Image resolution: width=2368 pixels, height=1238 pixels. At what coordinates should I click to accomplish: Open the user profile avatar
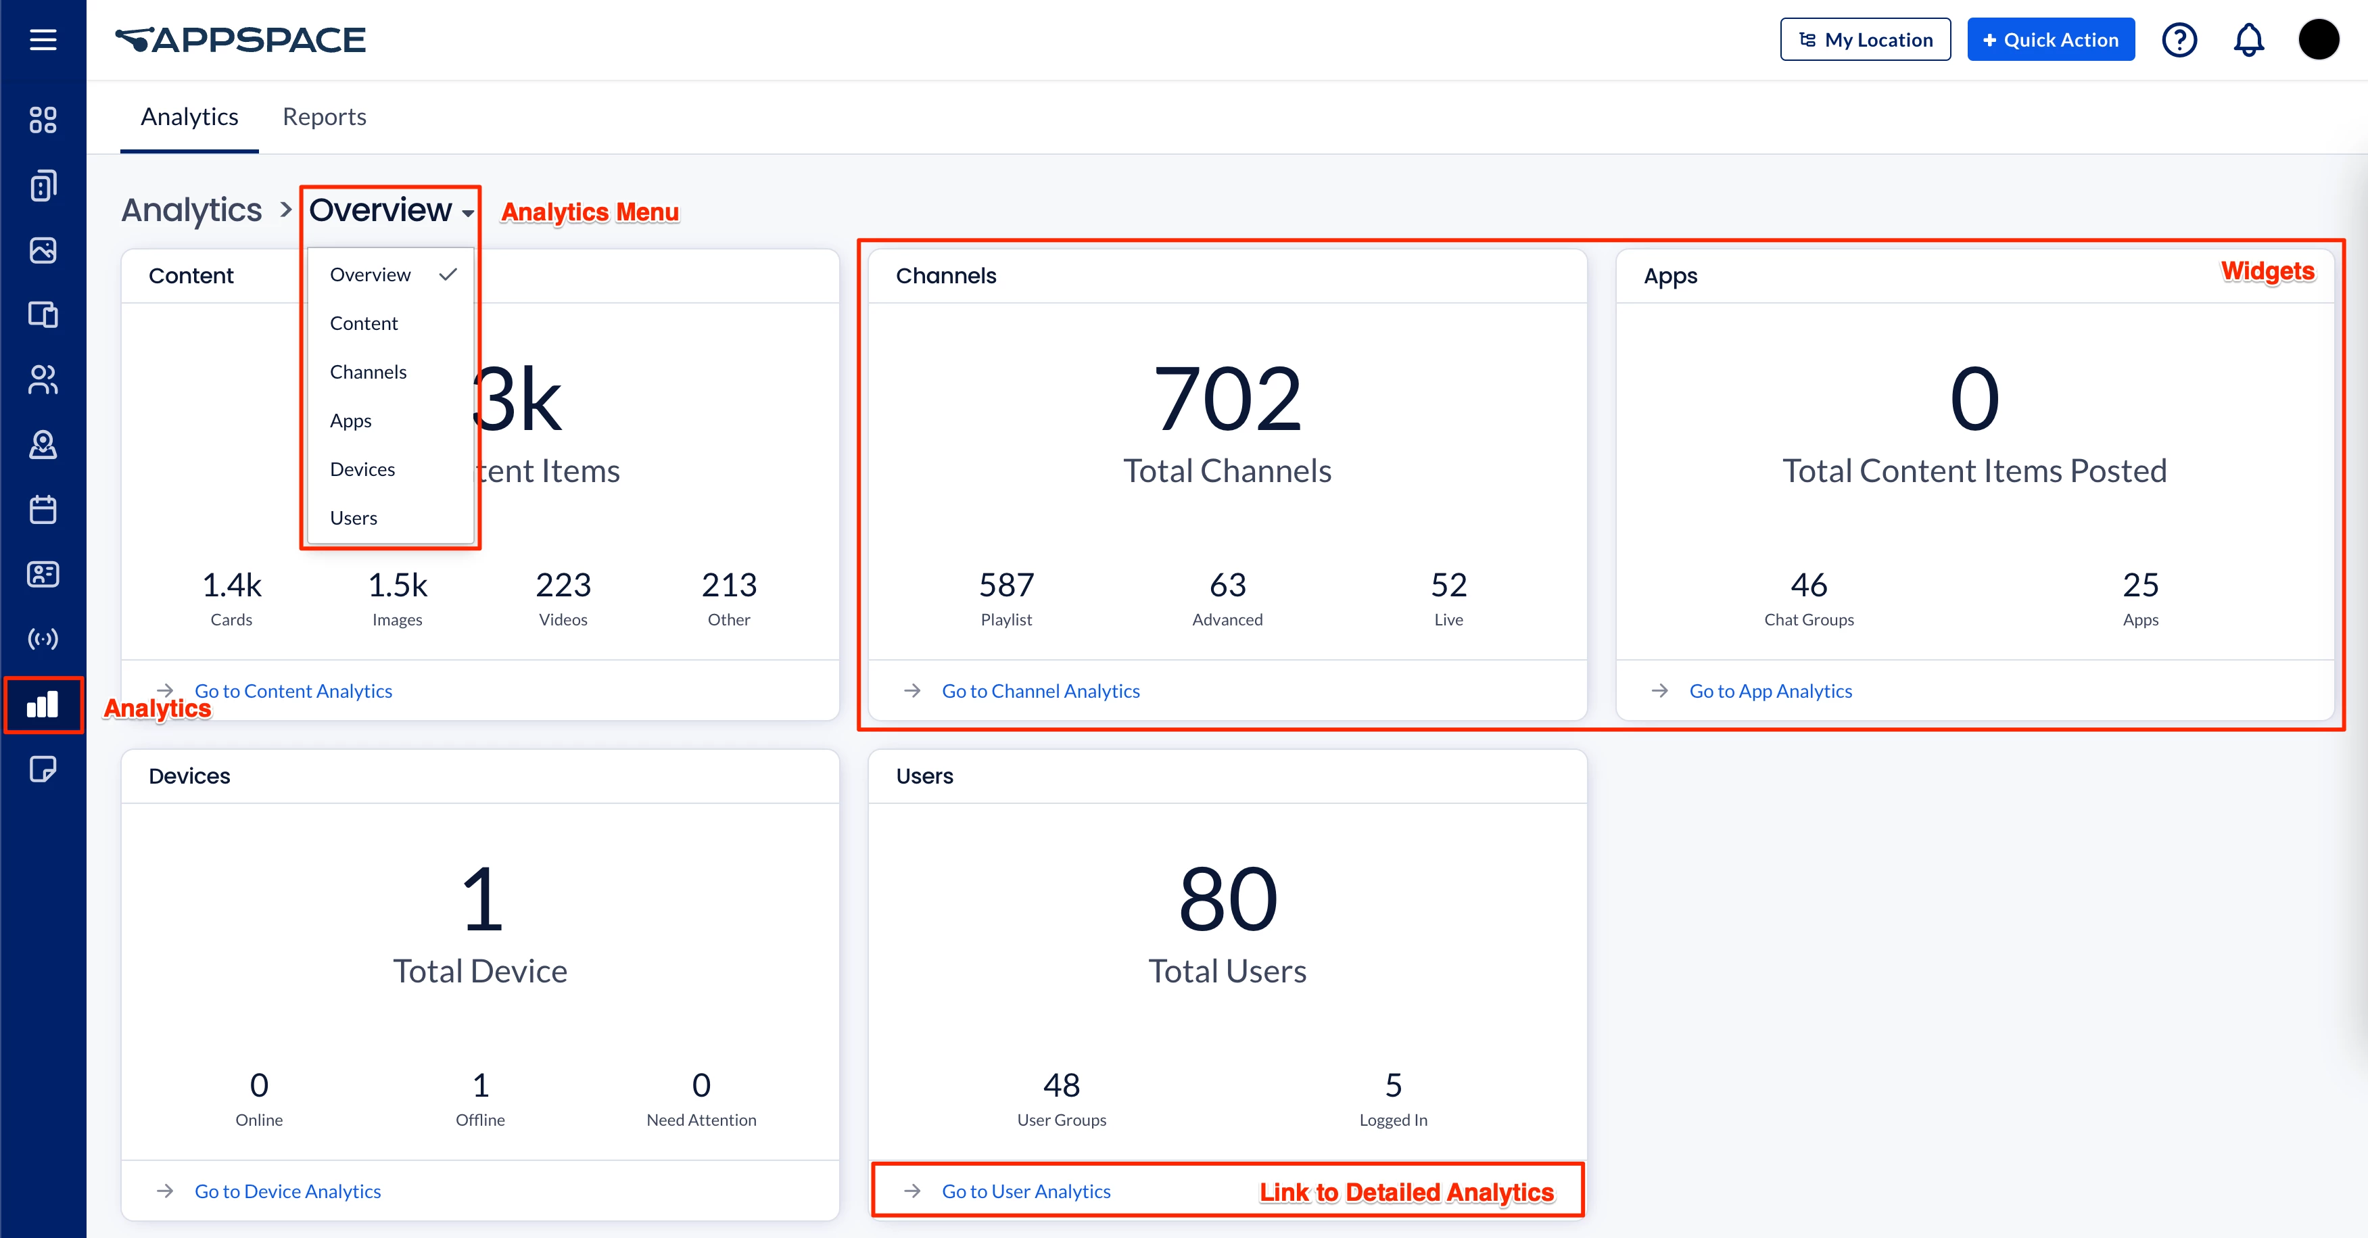coord(2319,39)
